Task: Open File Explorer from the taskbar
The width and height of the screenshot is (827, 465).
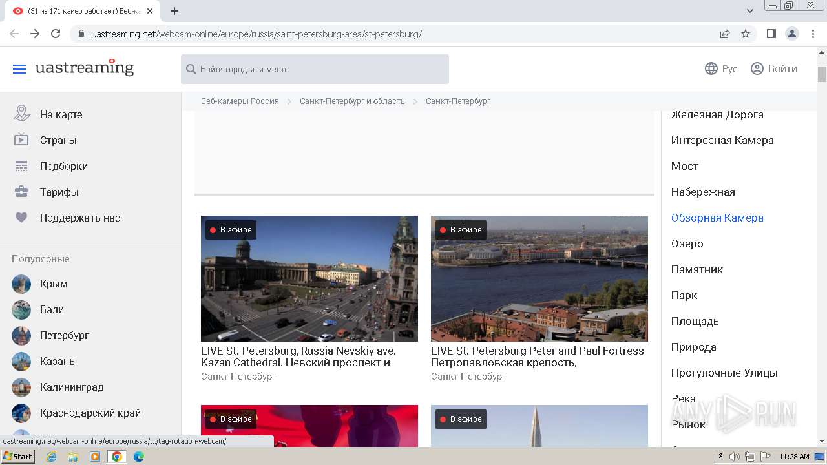Action: [x=73, y=457]
